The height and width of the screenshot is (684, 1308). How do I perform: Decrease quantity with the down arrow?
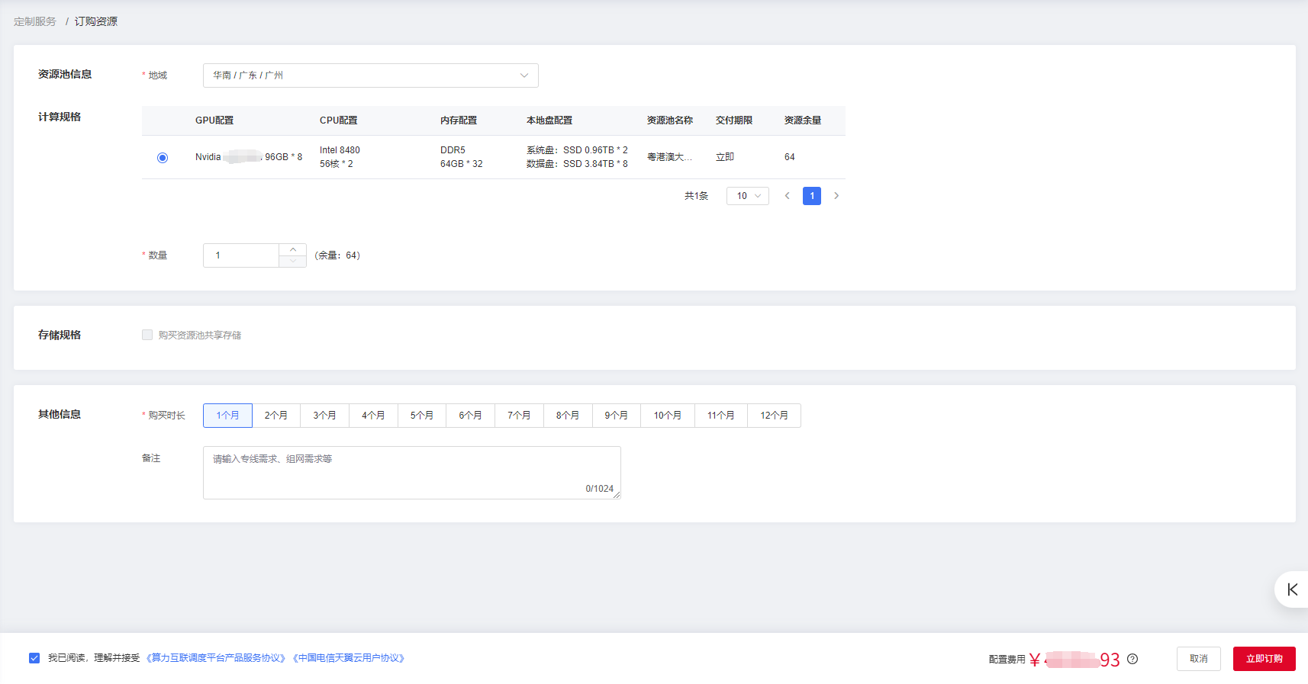[x=293, y=262]
